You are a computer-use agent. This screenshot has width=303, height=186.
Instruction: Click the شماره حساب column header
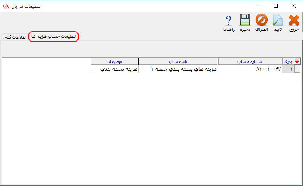point(250,61)
